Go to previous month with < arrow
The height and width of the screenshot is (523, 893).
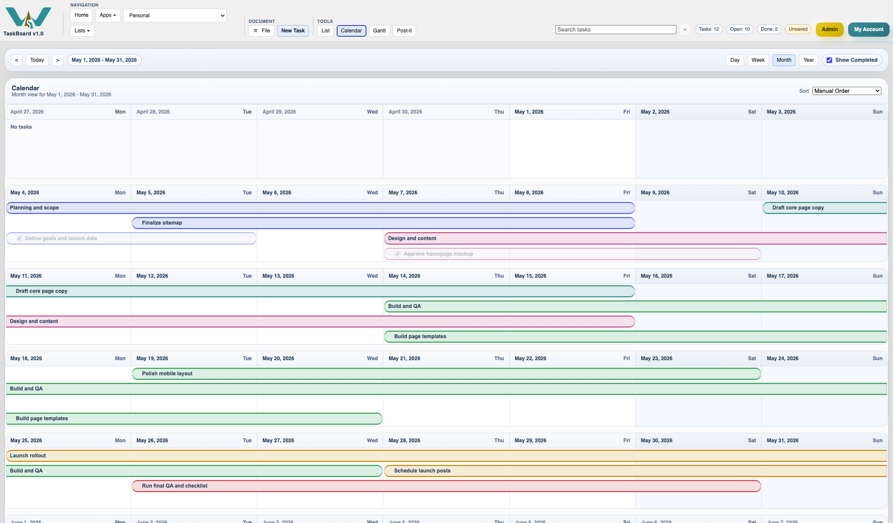pos(16,60)
